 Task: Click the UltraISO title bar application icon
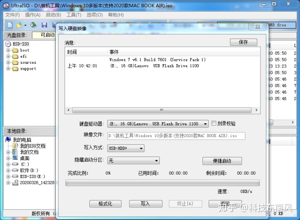point(6,5)
